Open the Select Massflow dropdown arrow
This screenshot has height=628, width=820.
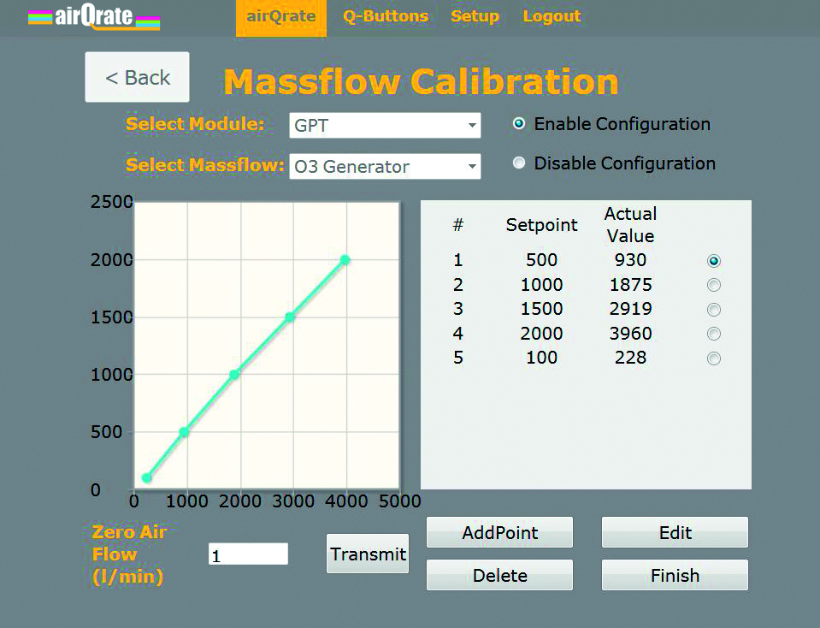tap(472, 167)
